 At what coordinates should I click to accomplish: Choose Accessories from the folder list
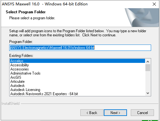(77, 69)
